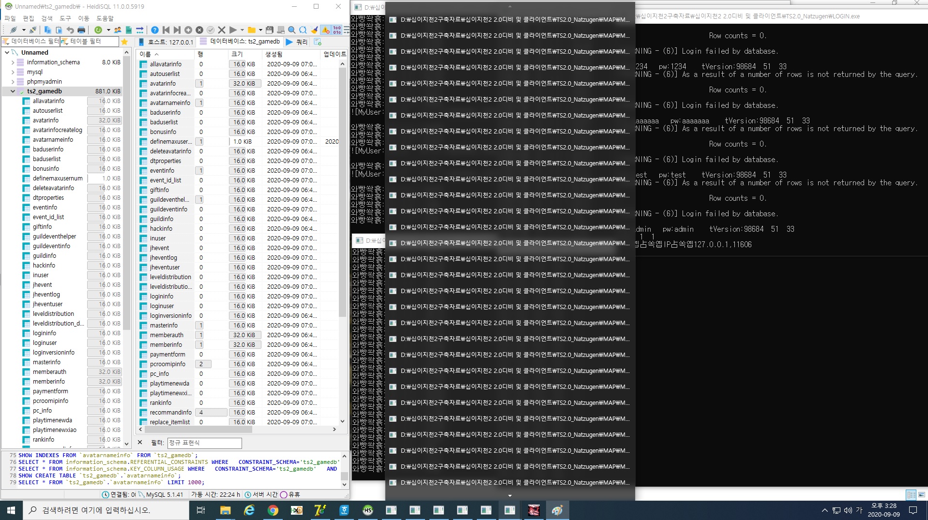Click the post changes checkmark icon
Image resolution: width=928 pixels, height=520 pixels.
pyautogui.click(x=211, y=30)
